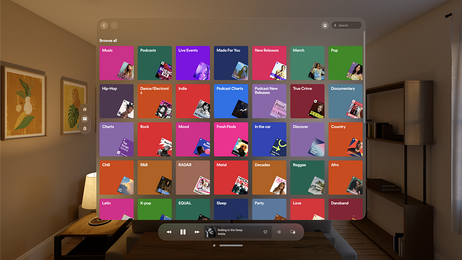Screen dimensions: 462x260
Task: Click the browse page vertical scrollbar
Action: pos(364,77)
